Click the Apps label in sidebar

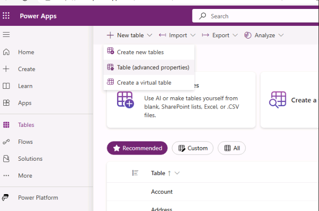click(x=25, y=103)
